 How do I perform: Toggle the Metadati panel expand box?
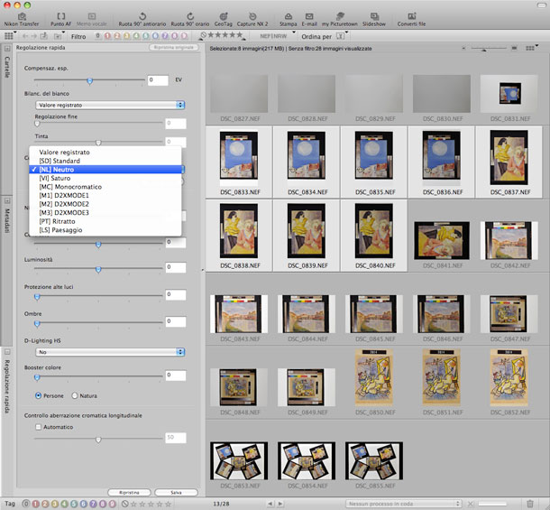point(7,200)
